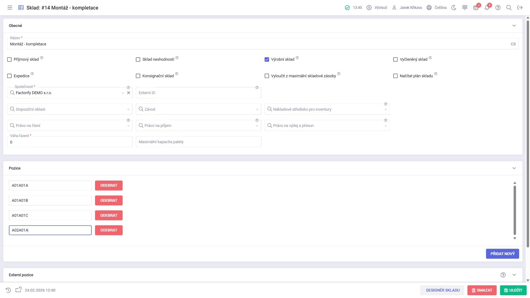
Task: Toggle dark mode moon icon
Action: pos(454,8)
